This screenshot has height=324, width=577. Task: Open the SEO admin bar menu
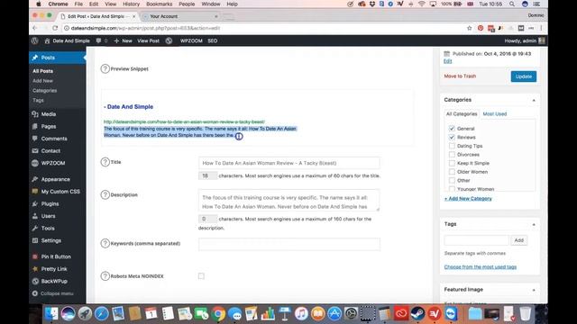tap(213, 40)
